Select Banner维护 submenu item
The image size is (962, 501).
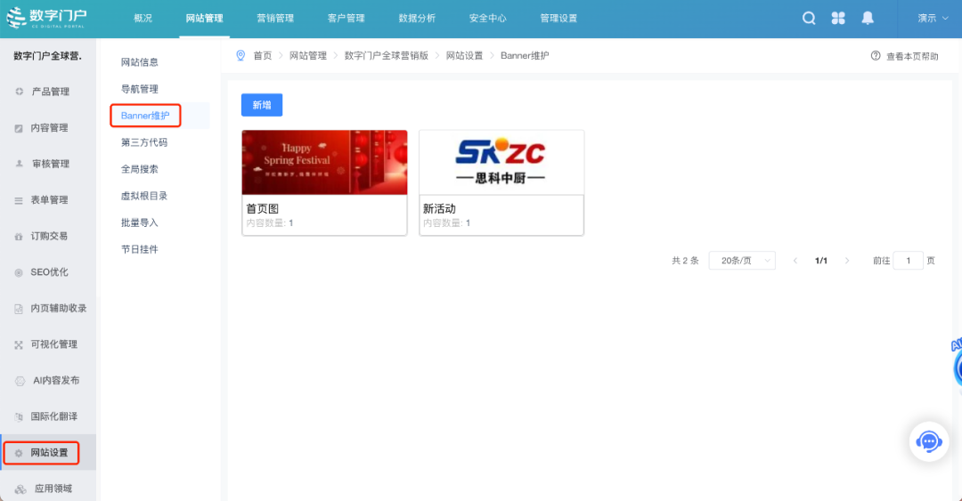click(145, 116)
